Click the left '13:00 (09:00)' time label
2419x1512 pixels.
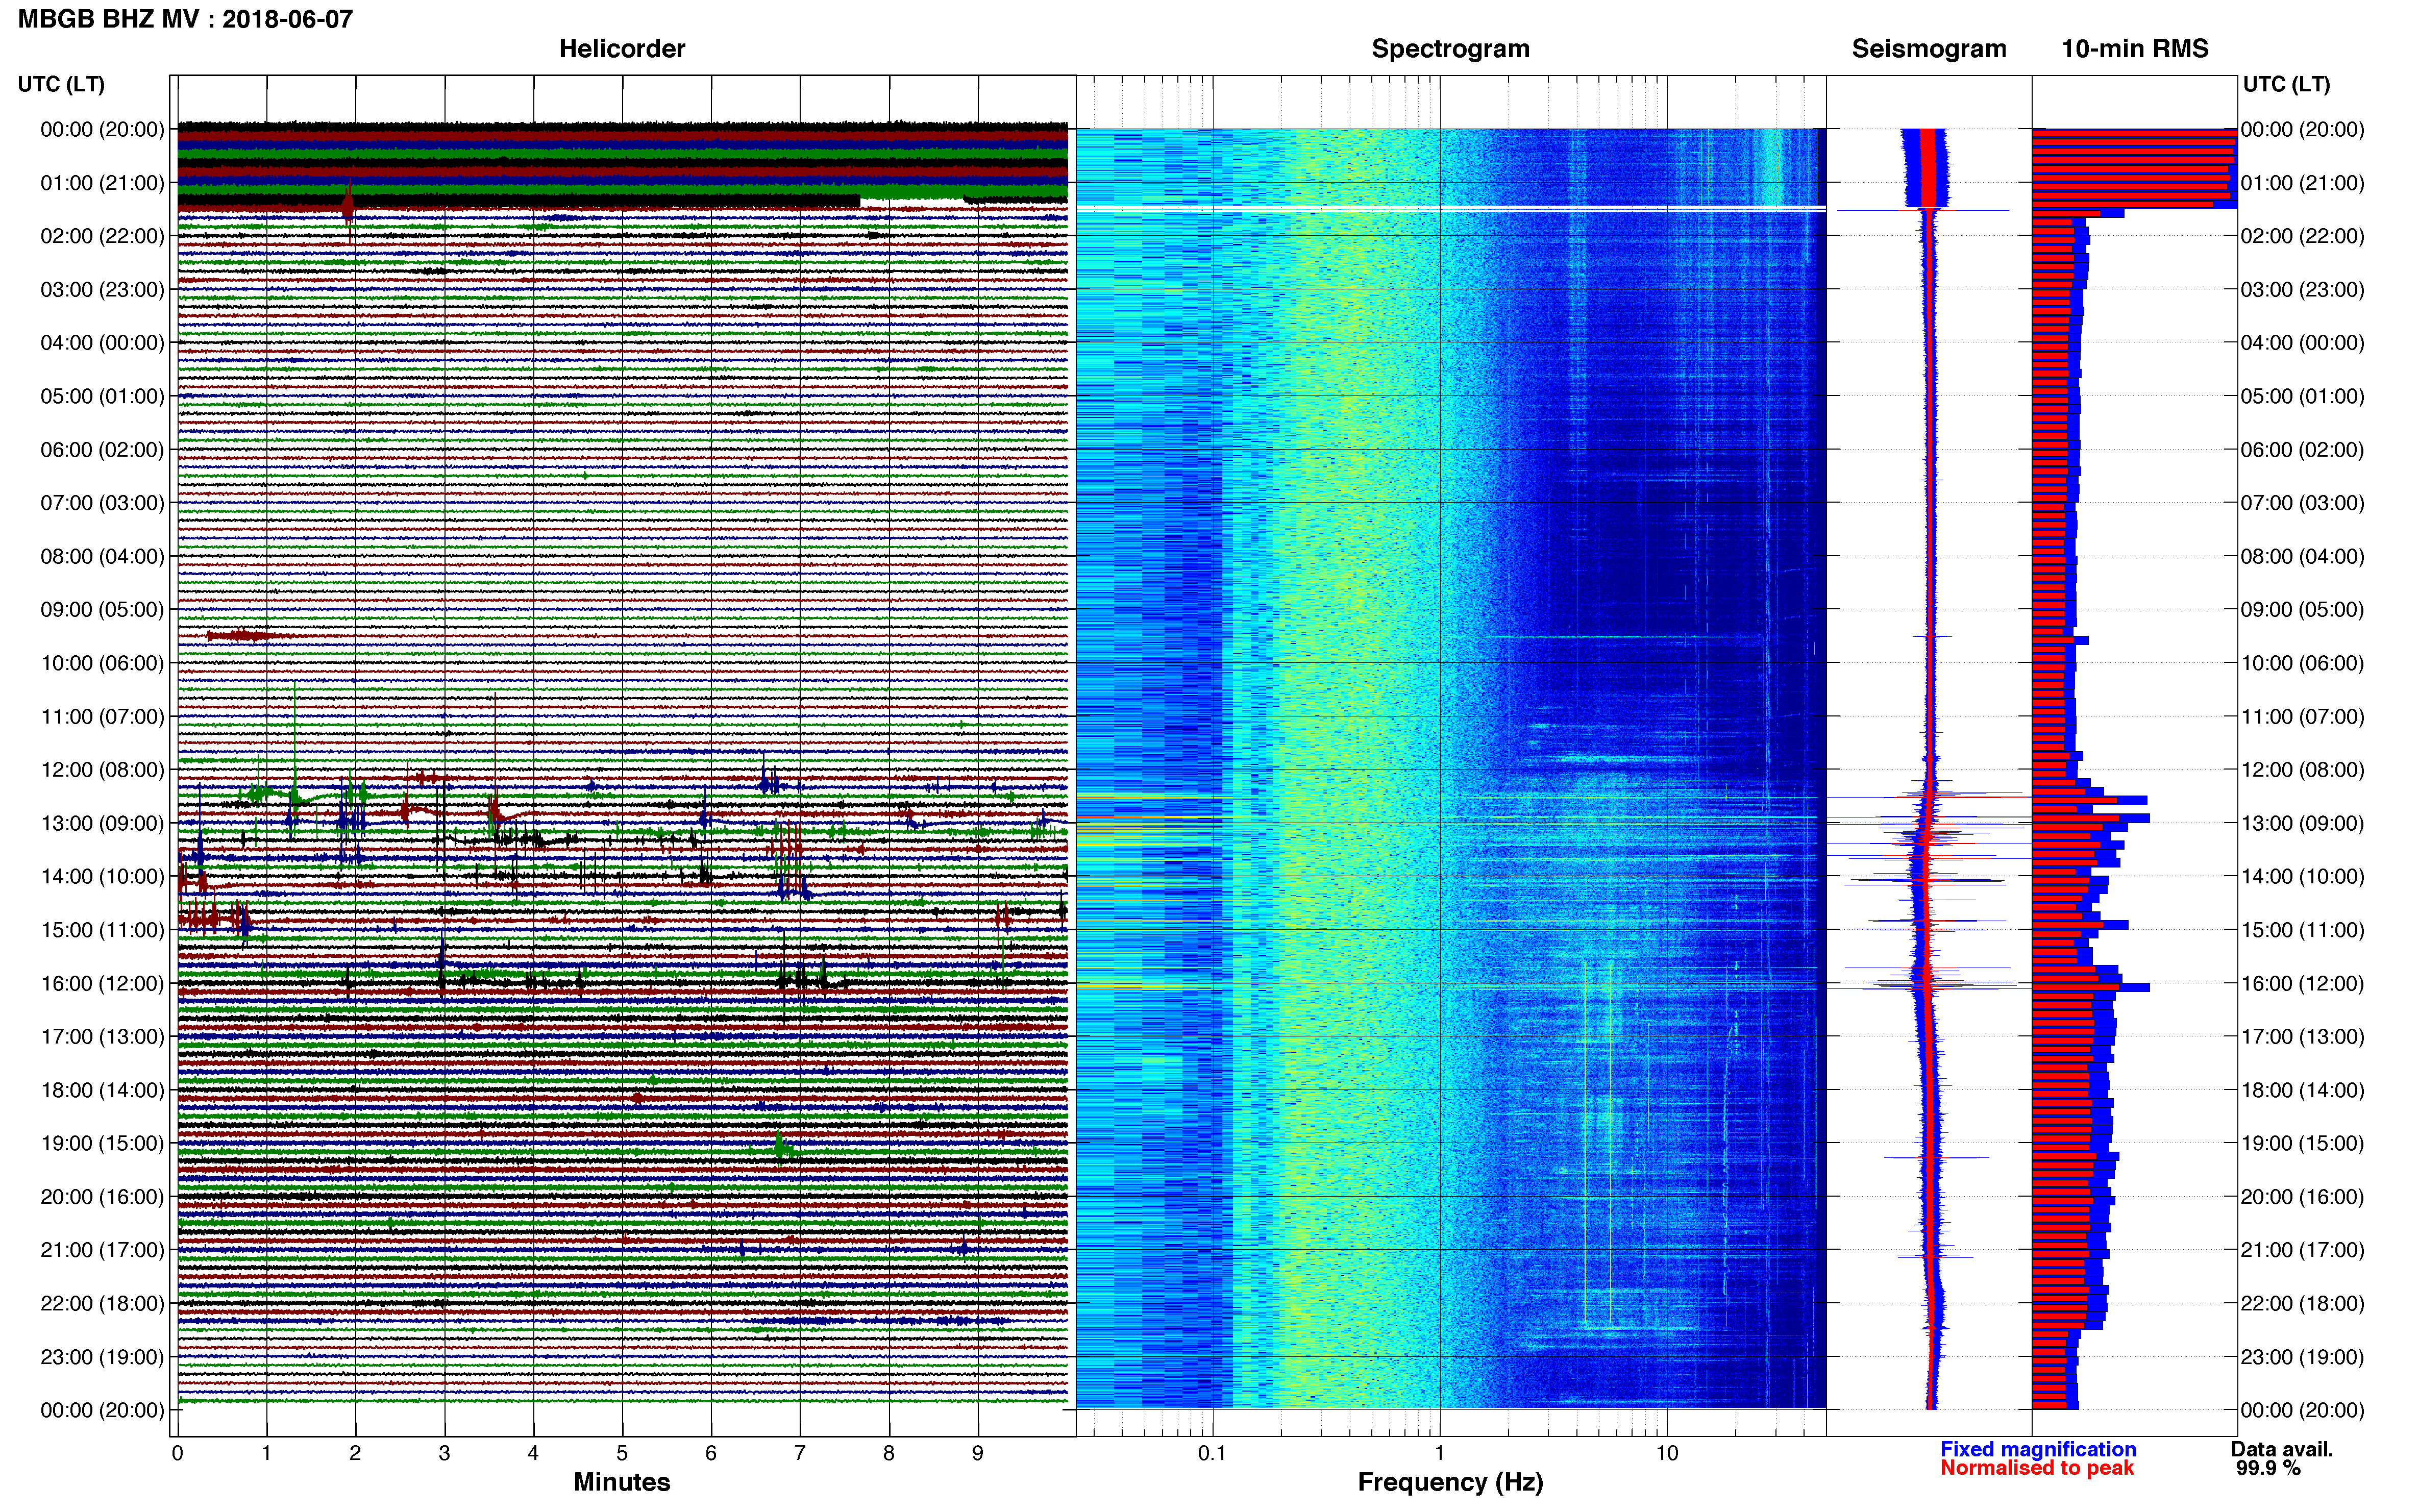pyautogui.click(x=102, y=823)
